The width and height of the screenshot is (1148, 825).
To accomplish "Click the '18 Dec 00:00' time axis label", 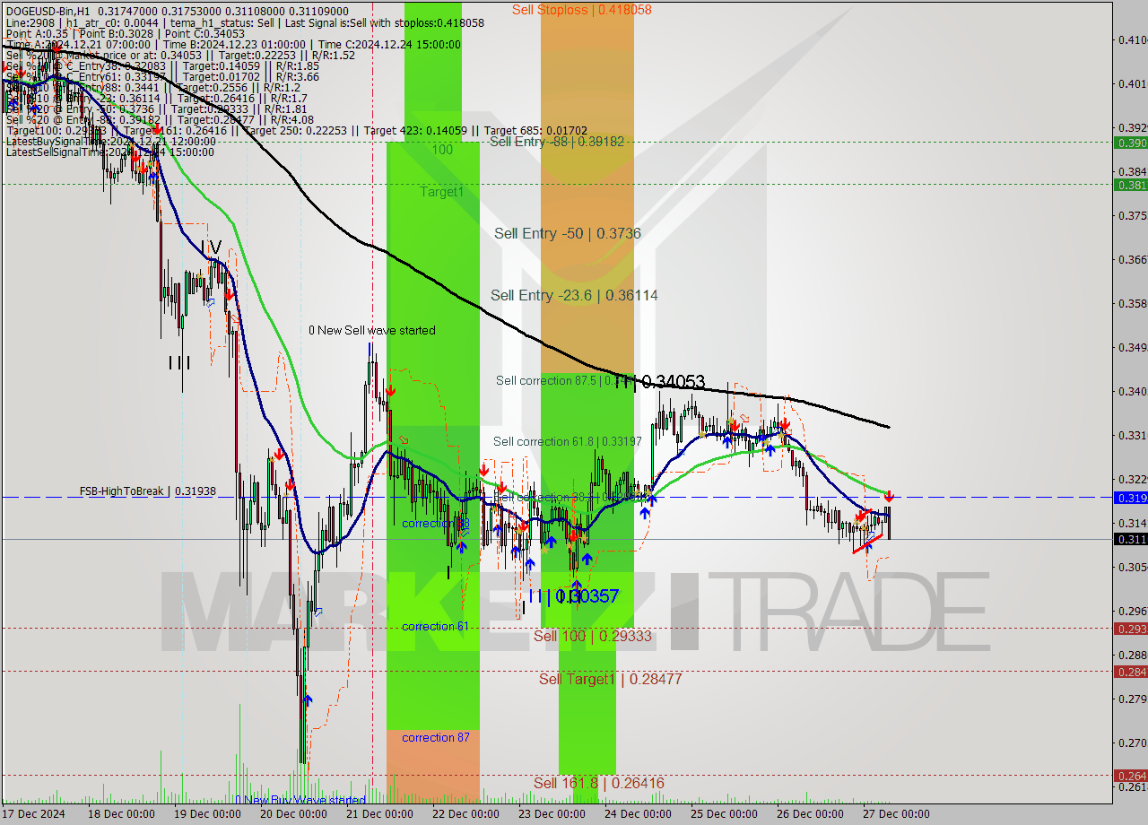I will (119, 814).
